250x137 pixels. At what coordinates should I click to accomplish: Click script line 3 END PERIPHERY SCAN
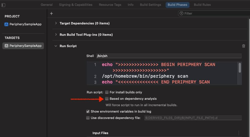[x=156, y=82]
